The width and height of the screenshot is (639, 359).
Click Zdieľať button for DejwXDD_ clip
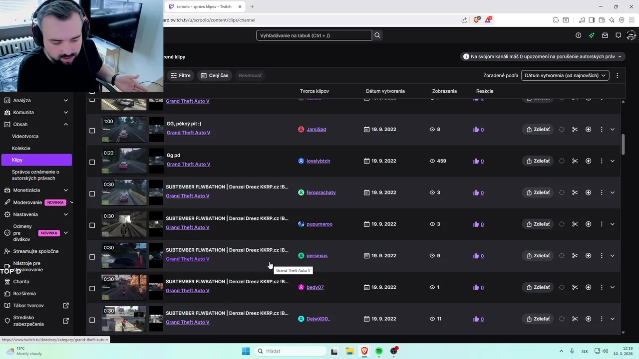click(538, 319)
